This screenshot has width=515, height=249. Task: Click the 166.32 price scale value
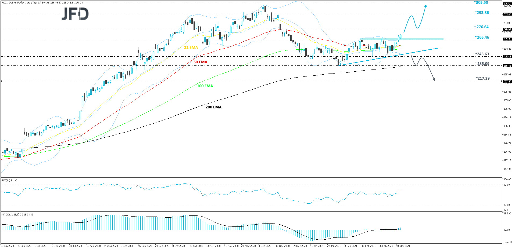tap(507, 126)
